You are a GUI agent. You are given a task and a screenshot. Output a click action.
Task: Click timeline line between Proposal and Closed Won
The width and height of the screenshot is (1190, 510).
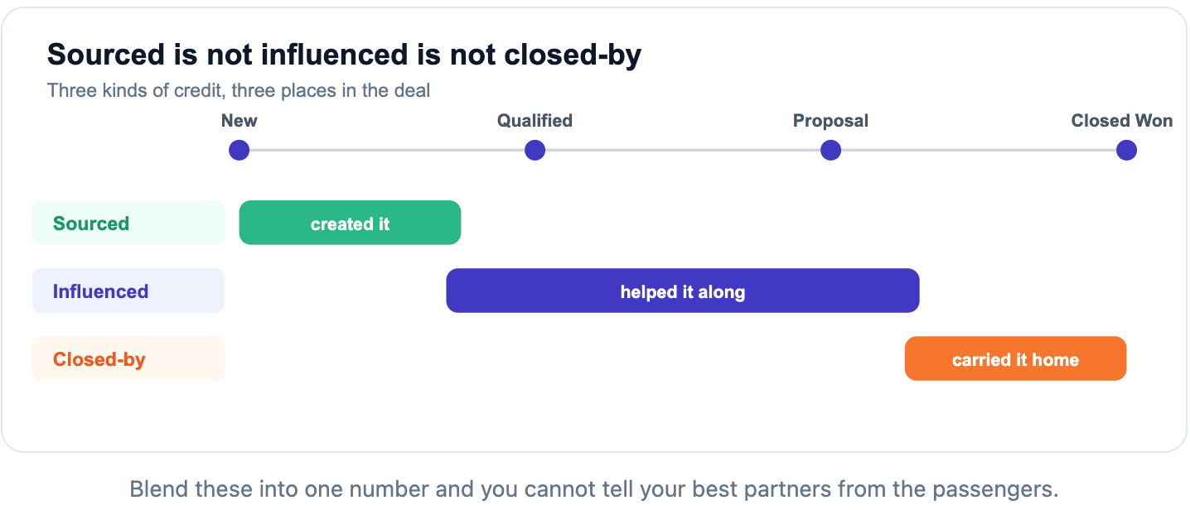978,151
